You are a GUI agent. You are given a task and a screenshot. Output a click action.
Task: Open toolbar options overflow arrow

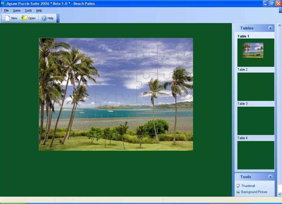(58, 18)
